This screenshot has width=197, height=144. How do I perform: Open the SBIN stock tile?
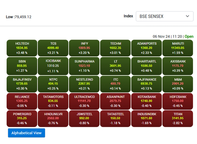tap(22, 66)
